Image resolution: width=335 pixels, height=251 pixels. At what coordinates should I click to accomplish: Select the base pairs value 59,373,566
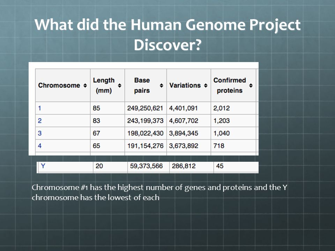[x=146, y=166]
